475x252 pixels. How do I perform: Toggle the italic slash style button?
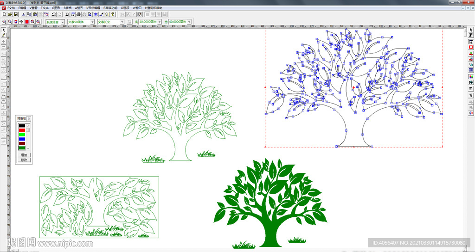click(134, 14)
